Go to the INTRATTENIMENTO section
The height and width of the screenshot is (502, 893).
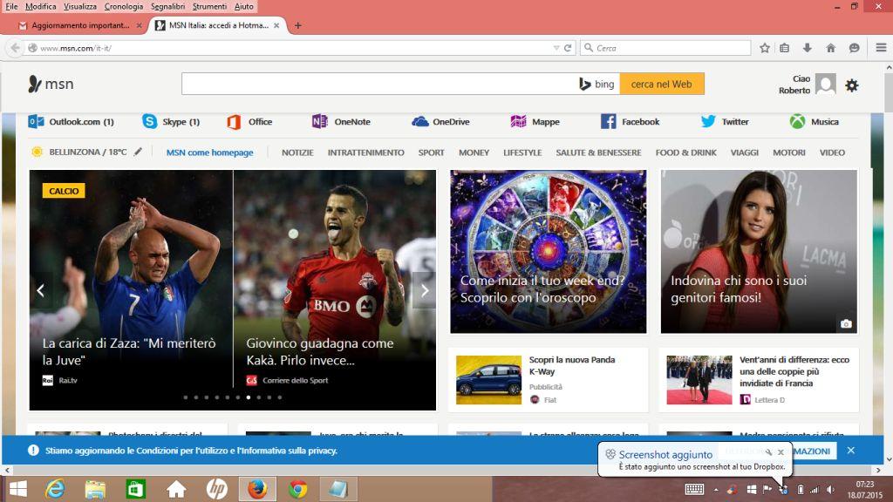point(365,153)
